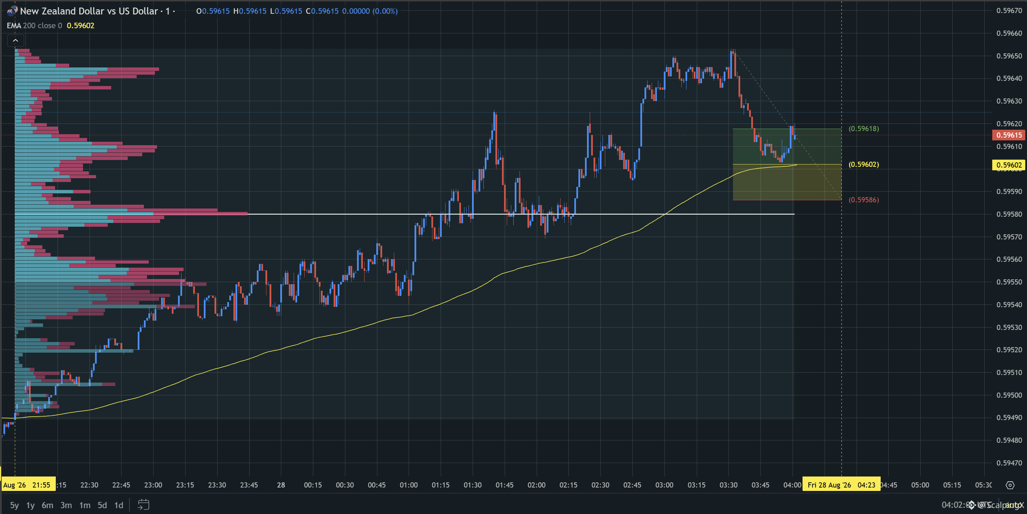Click the 28 date label on time axis
This screenshot has height=514, width=1027.
coord(281,485)
